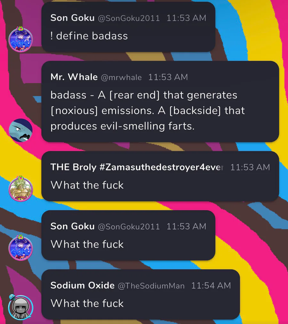288x324 pixels.
Task: Click the @TheSodiumMan handle
Action: coord(151,286)
